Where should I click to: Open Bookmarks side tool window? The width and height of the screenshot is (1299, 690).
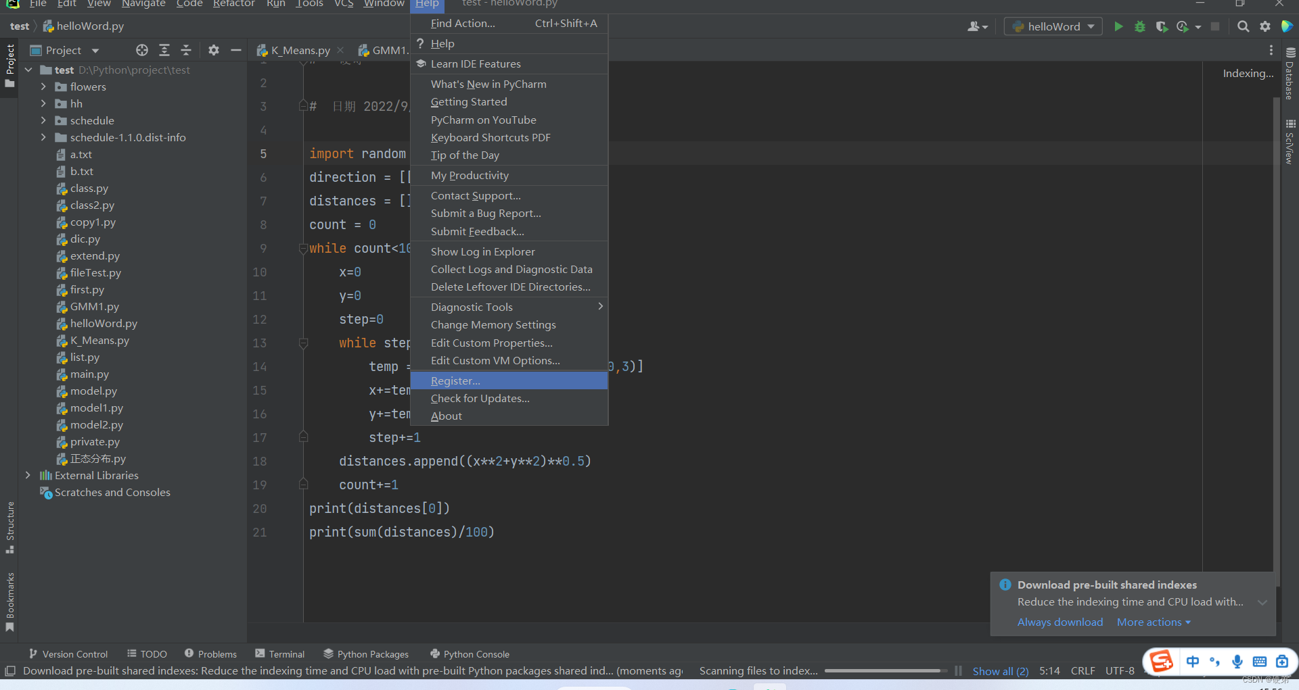[x=10, y=602]
